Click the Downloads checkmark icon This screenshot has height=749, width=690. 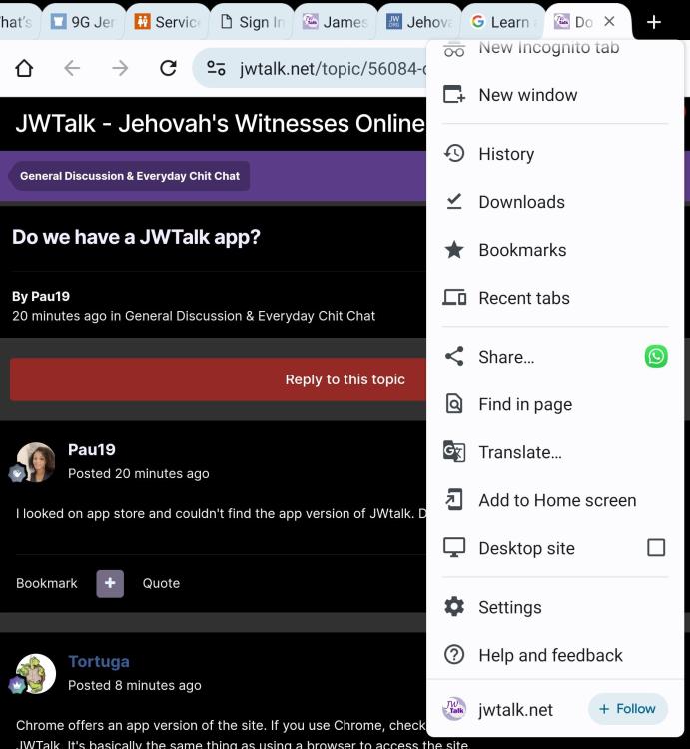tap(454, 201)
